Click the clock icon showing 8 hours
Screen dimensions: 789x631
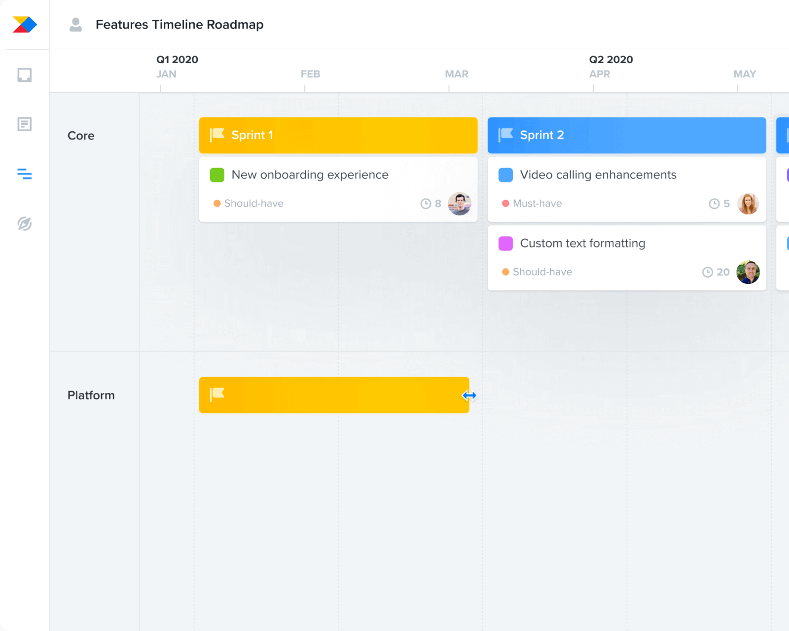point(425,203)
